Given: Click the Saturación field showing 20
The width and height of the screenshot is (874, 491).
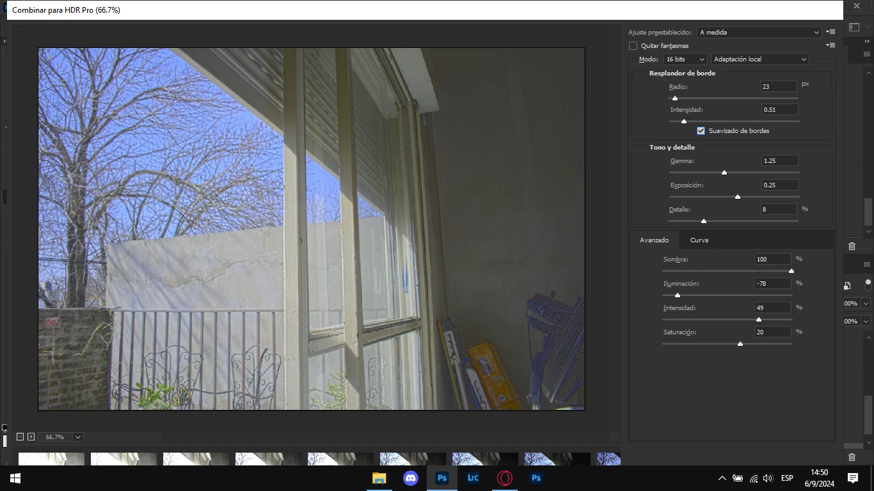Looking at the screenshot, I should coord(773,332).
